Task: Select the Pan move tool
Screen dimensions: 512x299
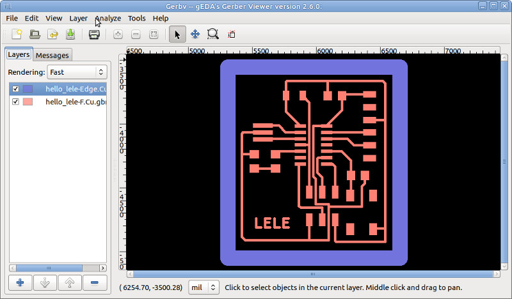Action: [x=195, y=34]
